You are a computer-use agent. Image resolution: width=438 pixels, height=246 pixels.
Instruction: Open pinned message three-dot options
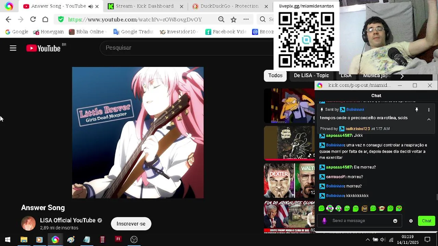click(429, 110)
